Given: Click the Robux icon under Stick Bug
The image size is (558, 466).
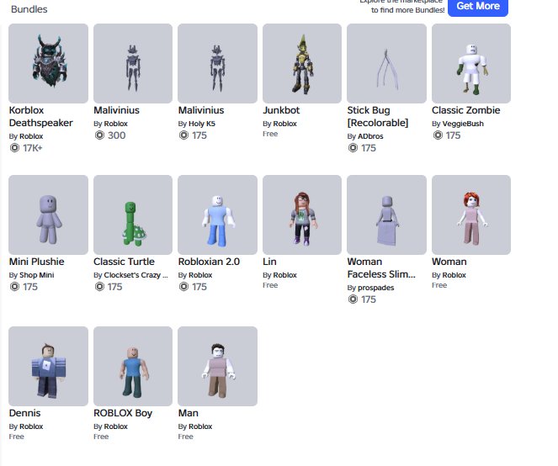Looking at the screenshot, I should 353,148.
